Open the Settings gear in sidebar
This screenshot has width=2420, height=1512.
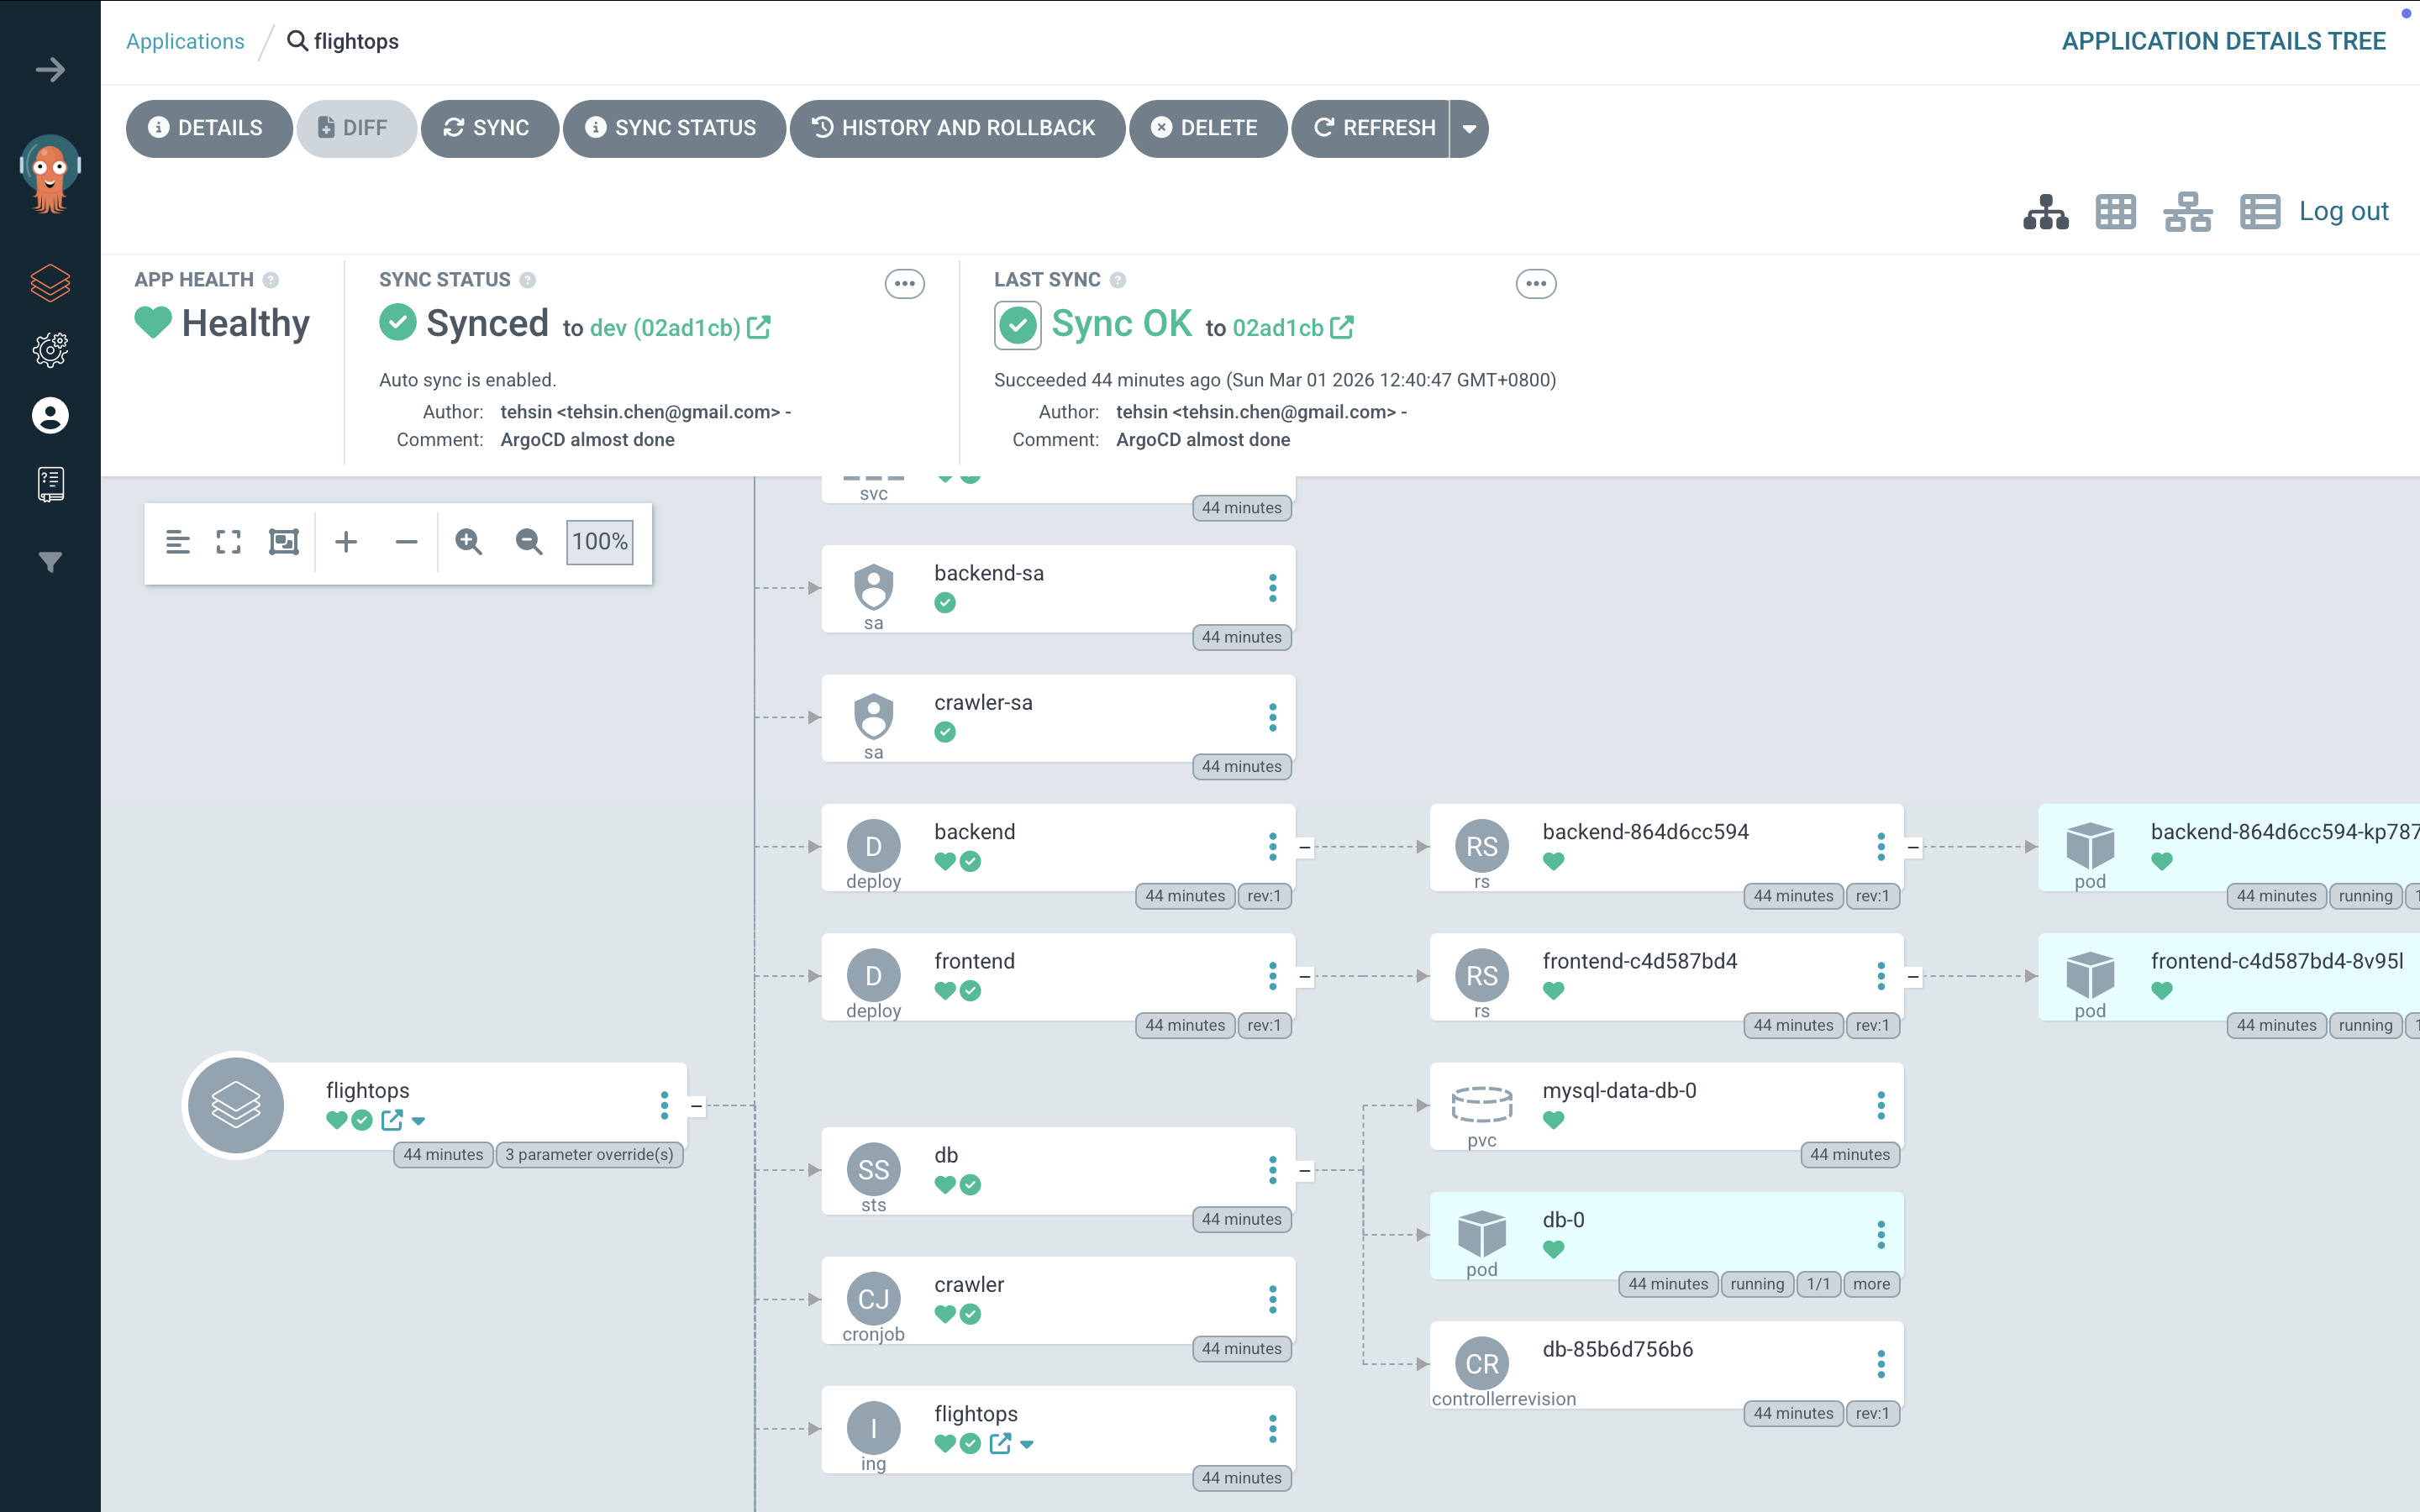coord(50,349)
